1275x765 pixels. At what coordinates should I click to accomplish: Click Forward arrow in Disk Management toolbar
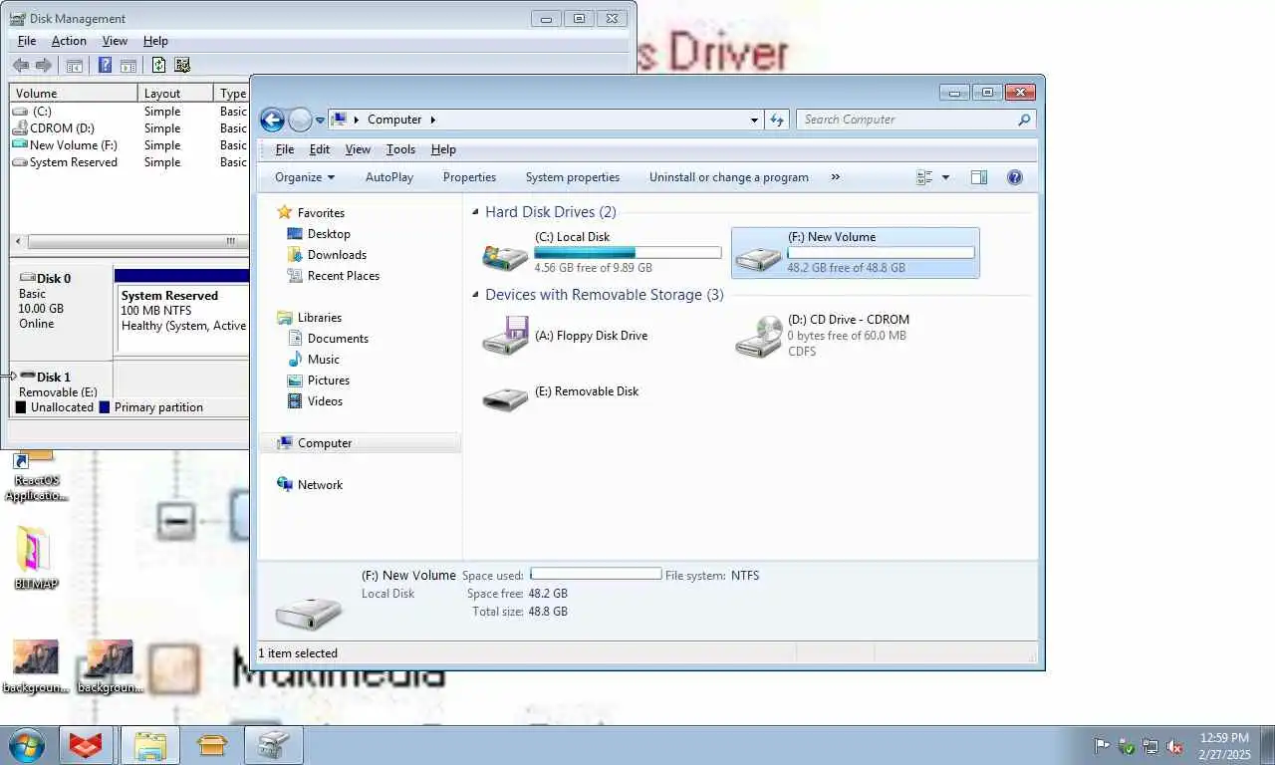43,65
